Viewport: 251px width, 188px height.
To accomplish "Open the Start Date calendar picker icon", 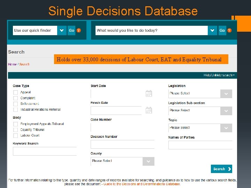I will pyautogui.click(x=149, y=94).
